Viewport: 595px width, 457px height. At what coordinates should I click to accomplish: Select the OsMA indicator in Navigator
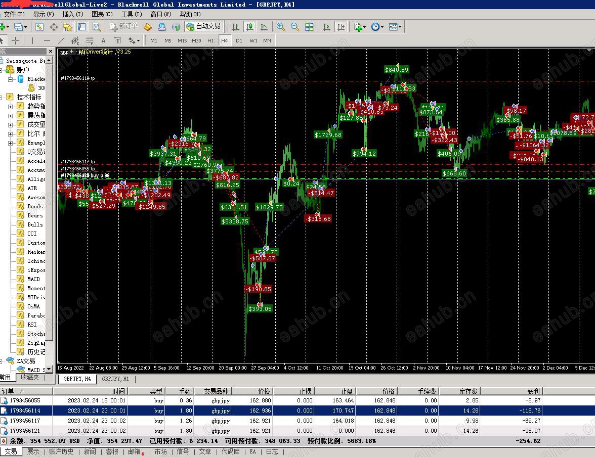33,306
